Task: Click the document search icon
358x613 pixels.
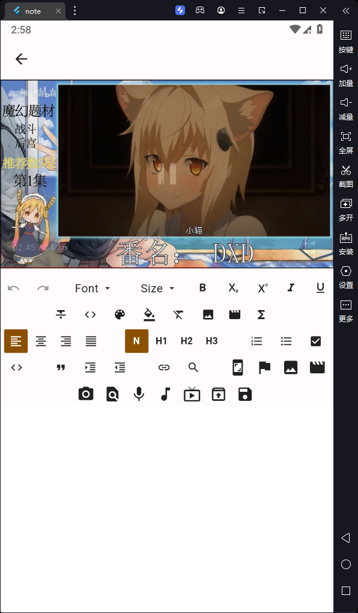Action: [112, 394]
